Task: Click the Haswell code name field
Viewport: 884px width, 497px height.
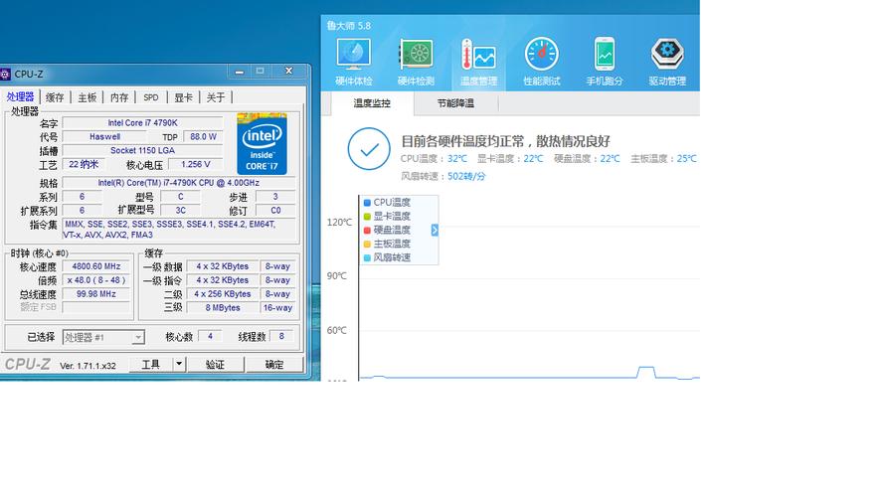Action: tap(104, 137)
